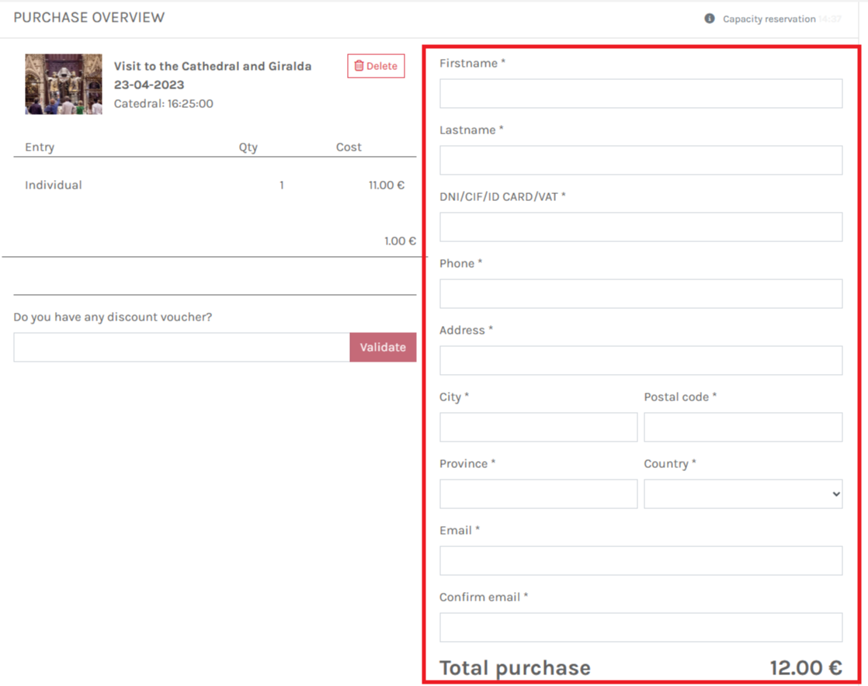This screenshot has height=686, width=868.
Task: Click the 'Cost' column header
Action: point(349,147)
